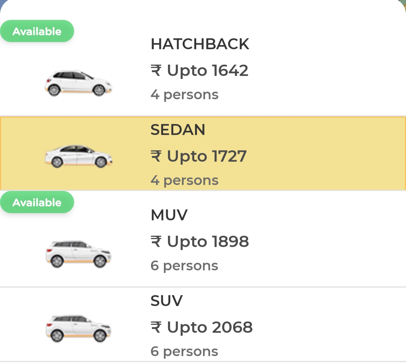The image size is (406, 364).
Task: Choose the Upto 1727 fare
Action: tap(207, 156)
